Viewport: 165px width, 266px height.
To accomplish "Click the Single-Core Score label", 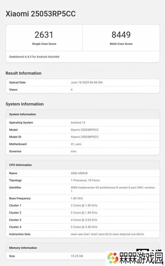I will 44,44.
